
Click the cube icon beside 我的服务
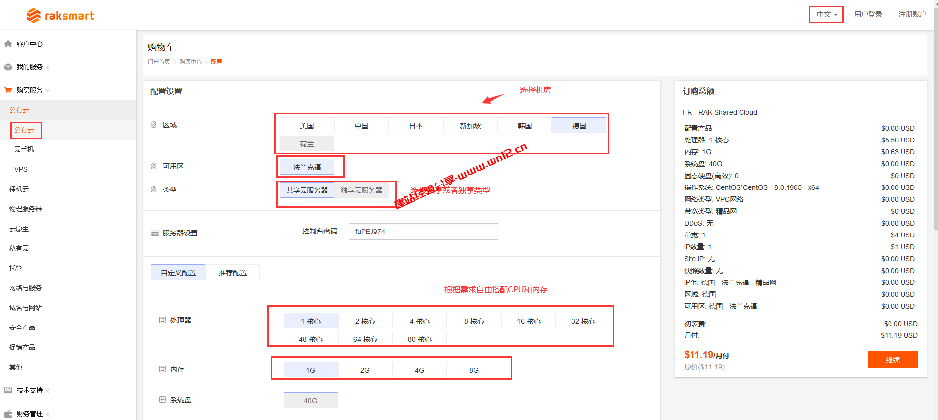(8, 67)
